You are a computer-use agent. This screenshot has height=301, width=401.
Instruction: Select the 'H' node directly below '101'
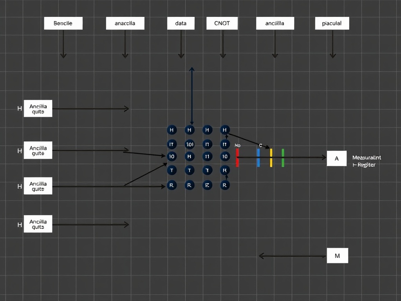tap(190, 156)
